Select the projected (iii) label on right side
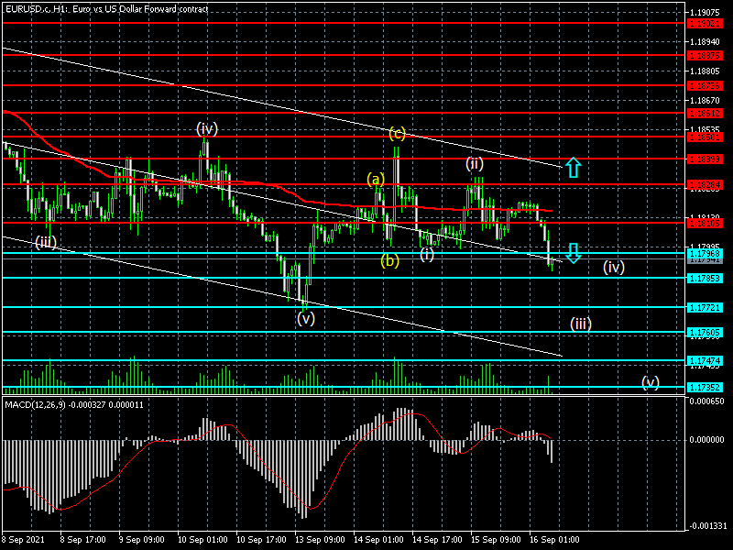This screenshot has height=550, width=733. pos(581,323)
